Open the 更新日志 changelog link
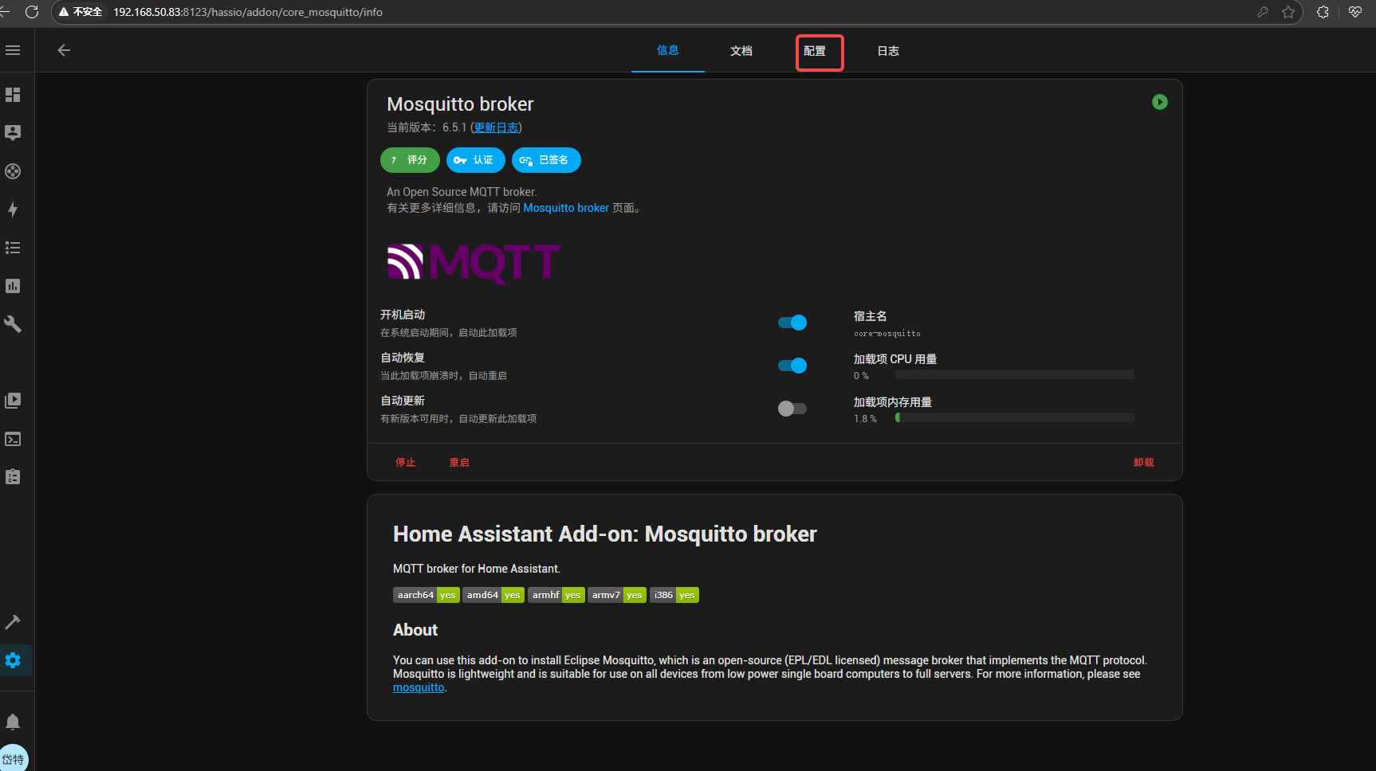Screen dimensions: 1376x771 click(x=496, y=127)
